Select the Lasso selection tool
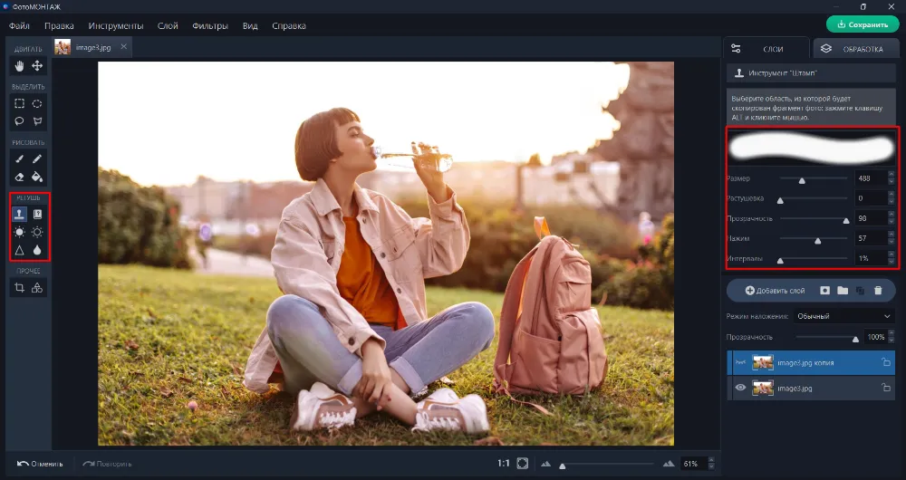906x480 pixels. 19,121
